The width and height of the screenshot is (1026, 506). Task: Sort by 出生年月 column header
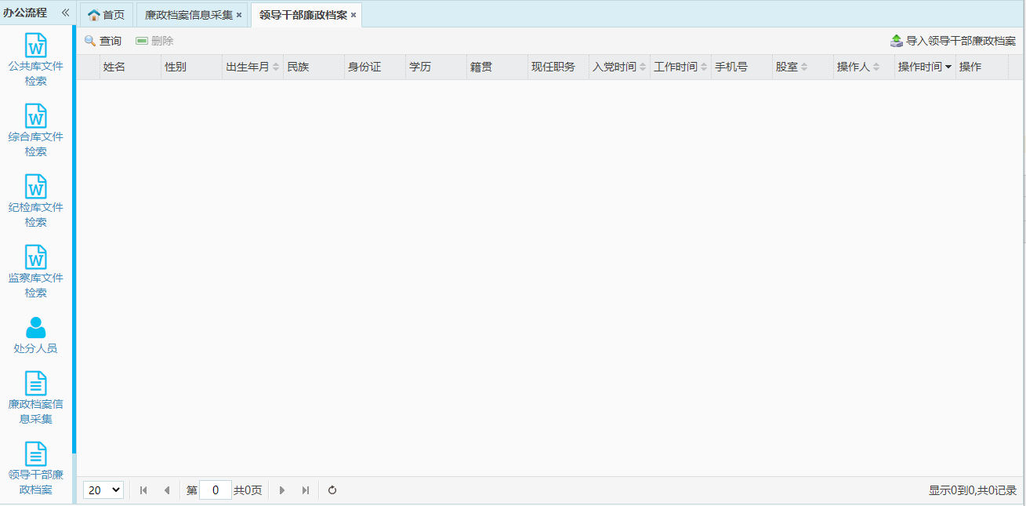(252, 67)
